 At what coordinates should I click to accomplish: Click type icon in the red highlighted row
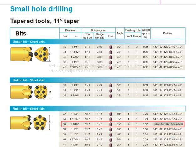point(111,124)
